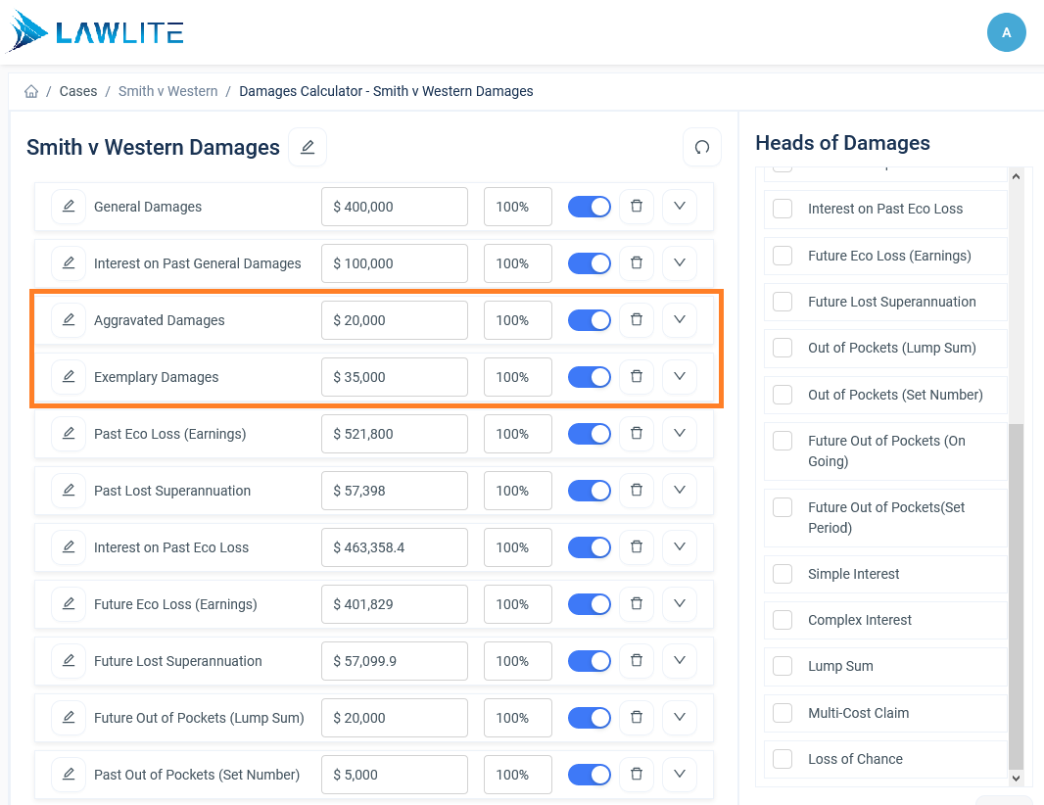Edit the Exemplary Damages entry

(69, 377)
